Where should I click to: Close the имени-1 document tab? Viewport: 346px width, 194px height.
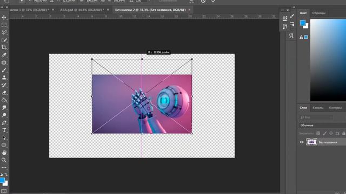pyautogui.click(x=53, y=10)
